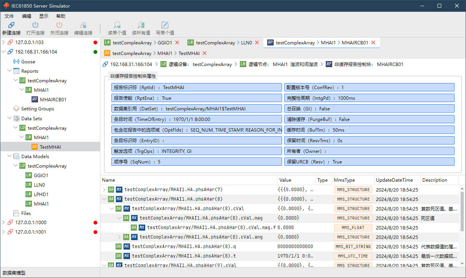
Task: Click the UpdateDateTime column header
Action: 394,180
